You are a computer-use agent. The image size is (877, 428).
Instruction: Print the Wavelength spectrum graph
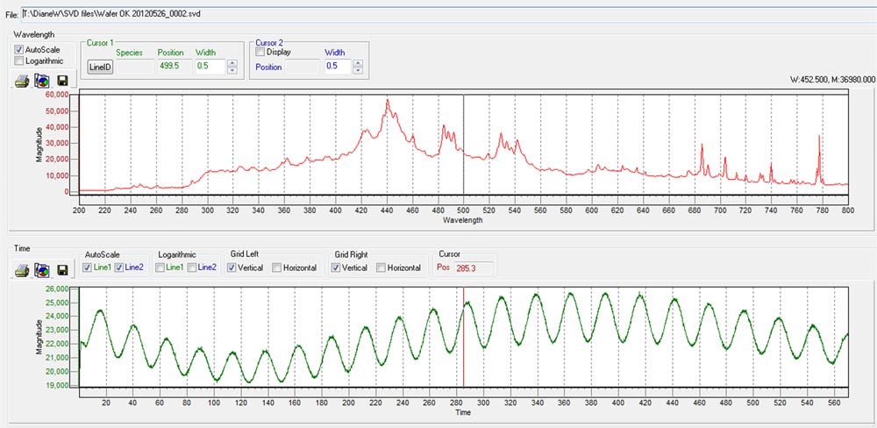[22, 82]
